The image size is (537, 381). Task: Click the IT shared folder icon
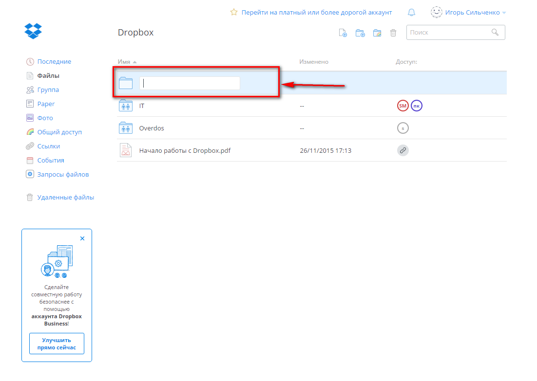coord(126,105)
